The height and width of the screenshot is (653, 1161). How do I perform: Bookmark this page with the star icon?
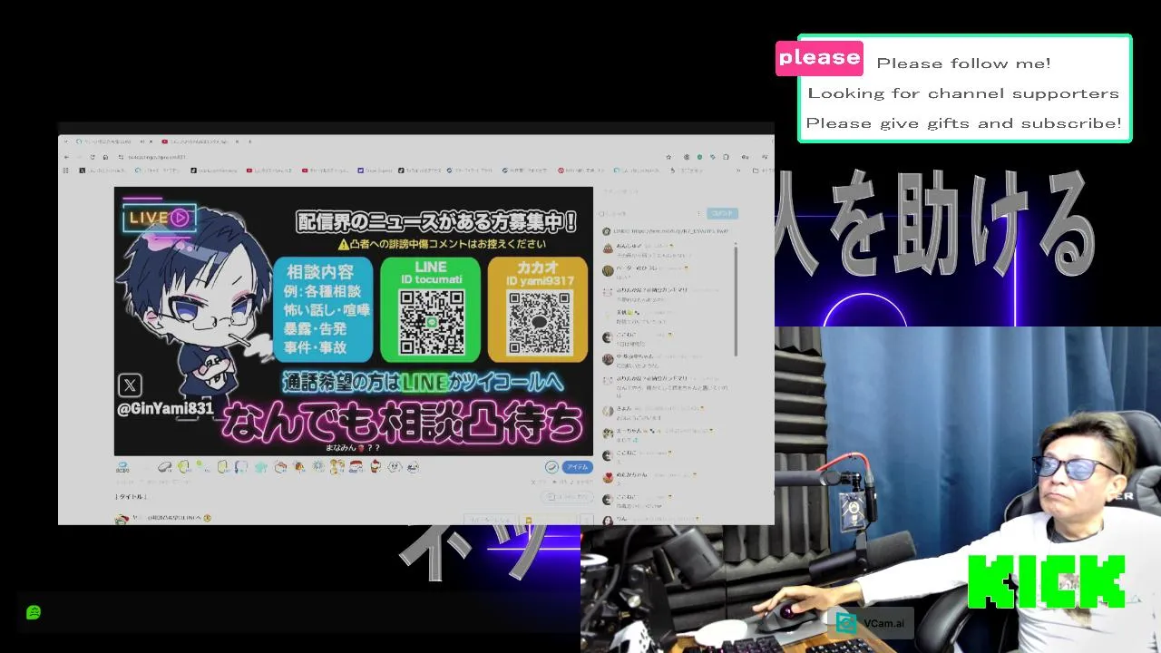[x=668, y=157]
